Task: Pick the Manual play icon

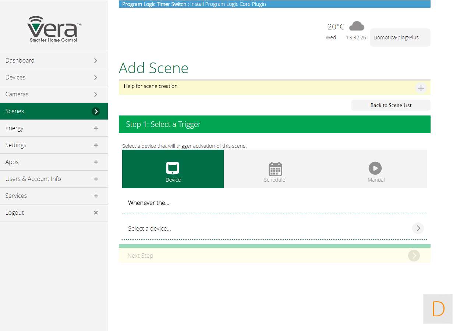Action: pyautogui.click(x=375, y=168)
